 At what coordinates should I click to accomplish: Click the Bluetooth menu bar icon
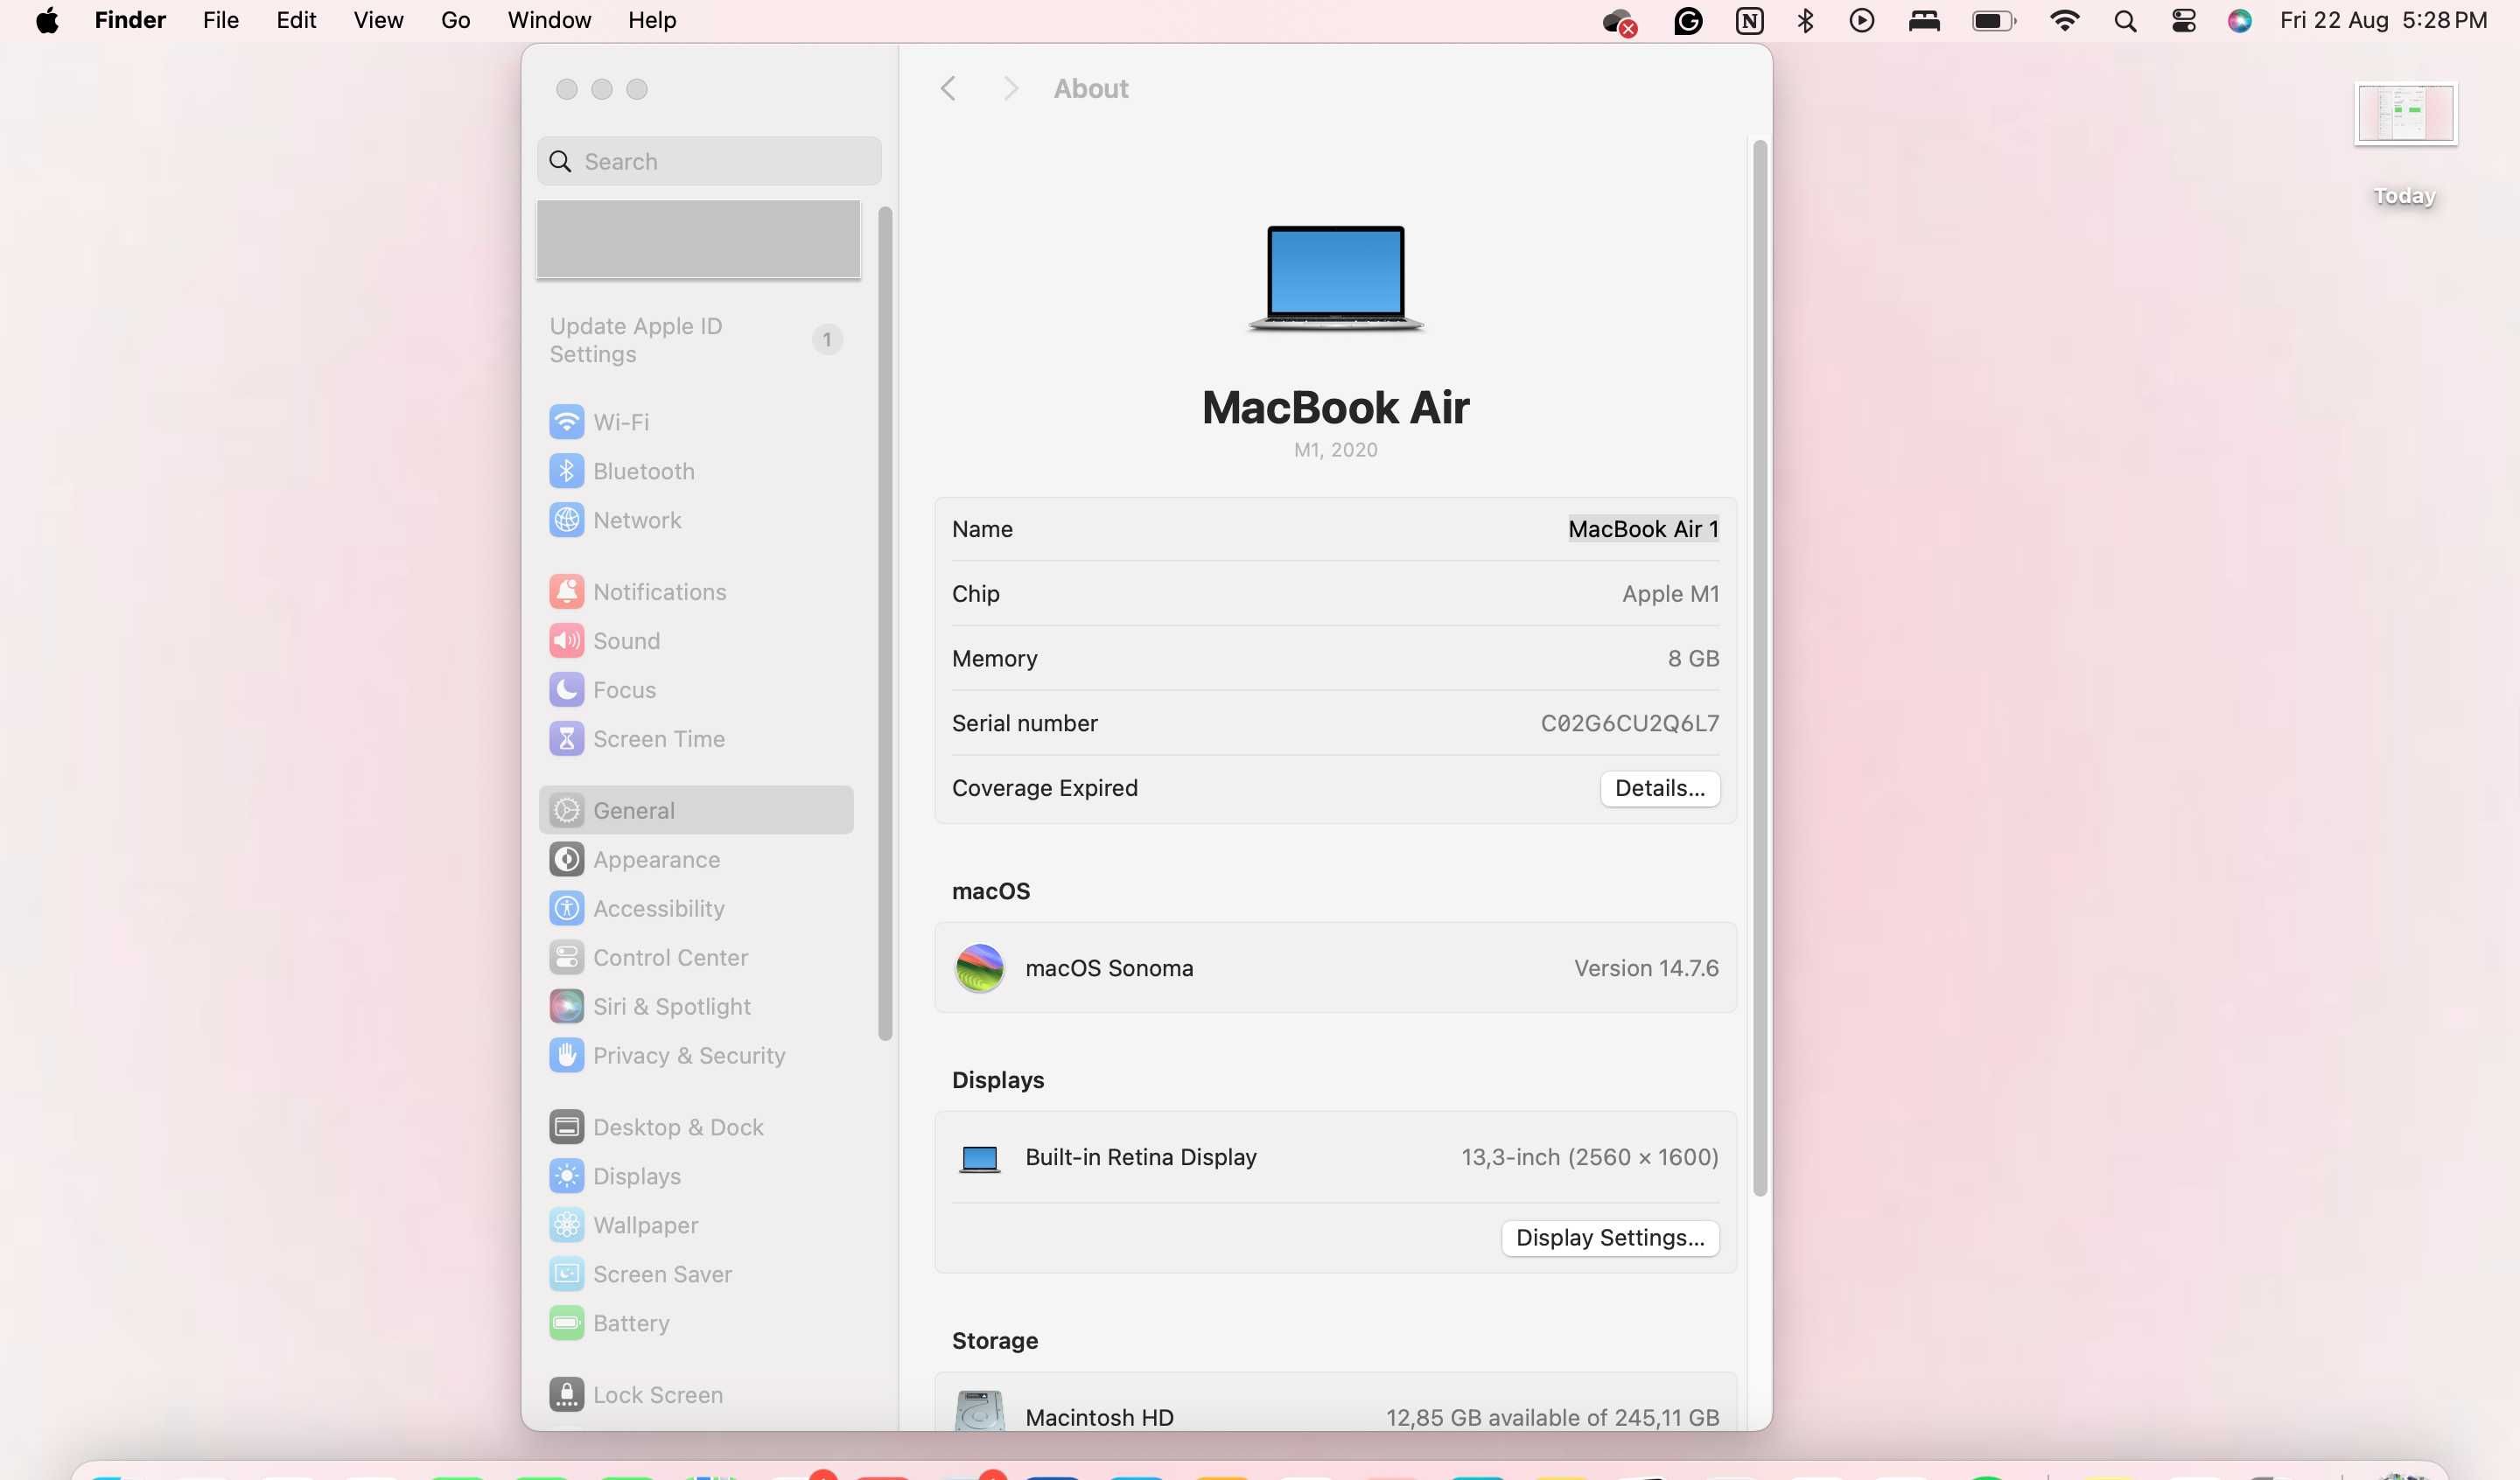1805,20
